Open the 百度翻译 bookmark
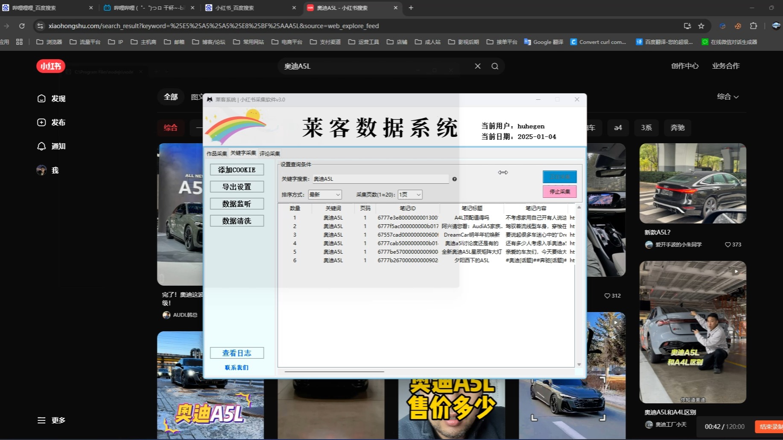Viewport: 783px width, 440px height. [x=664, y=42]
